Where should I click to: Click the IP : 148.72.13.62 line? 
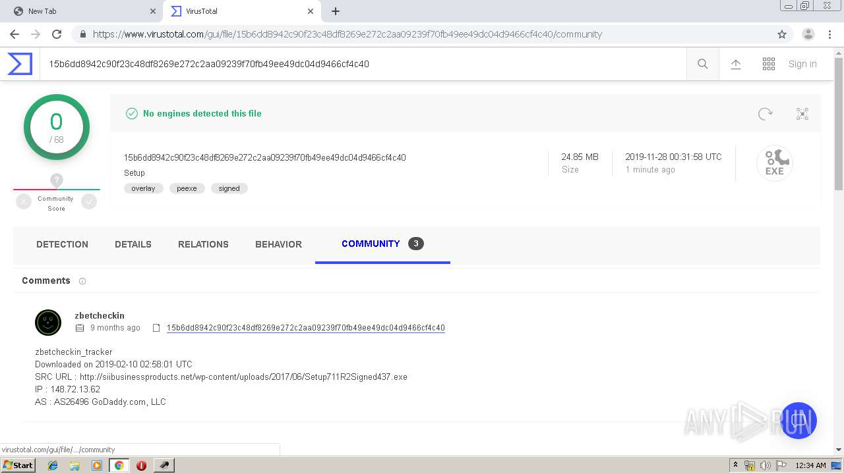pos(67,390)
